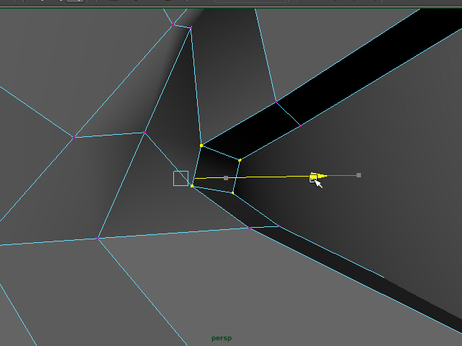Select magenta vertex directly above the light-blue square
The width and height of the screenshot is (462, 346).
144,133
